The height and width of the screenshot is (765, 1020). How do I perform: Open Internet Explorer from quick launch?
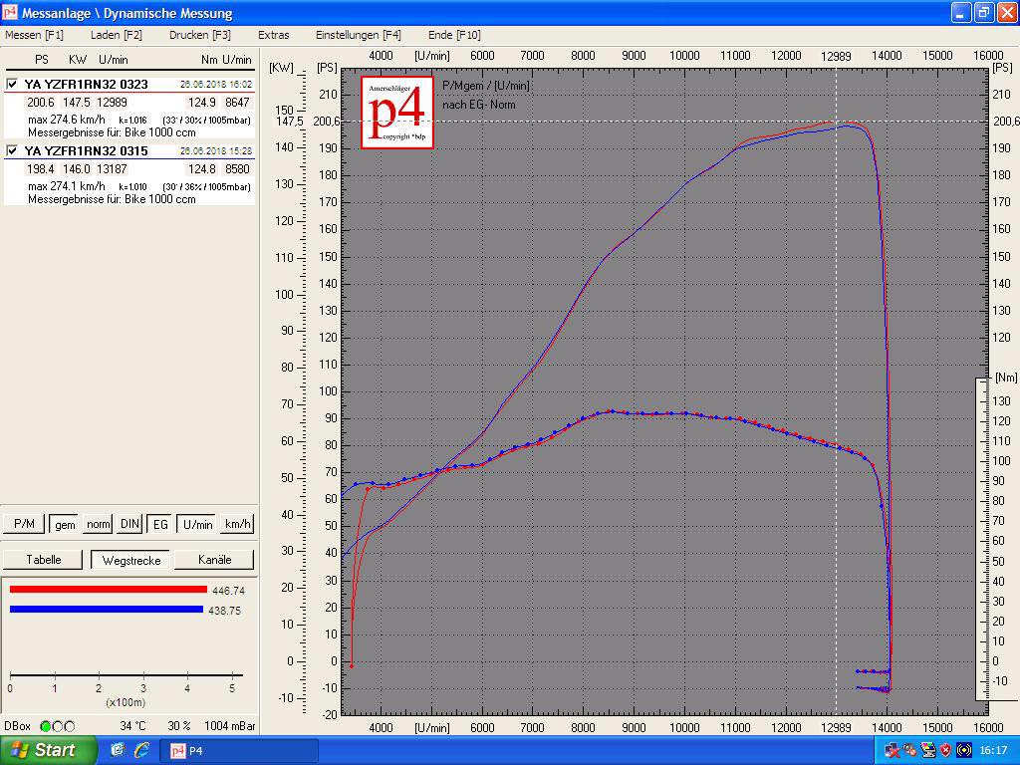pyautogui.click(x=141, y=750)
